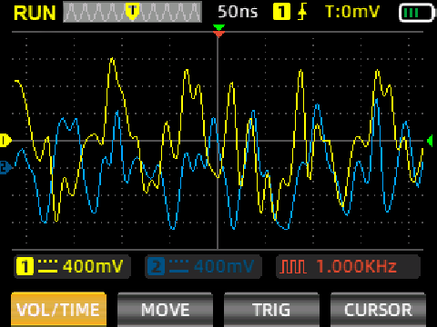Click the T:0mV trigger level readout

click(x=352, y=12)
